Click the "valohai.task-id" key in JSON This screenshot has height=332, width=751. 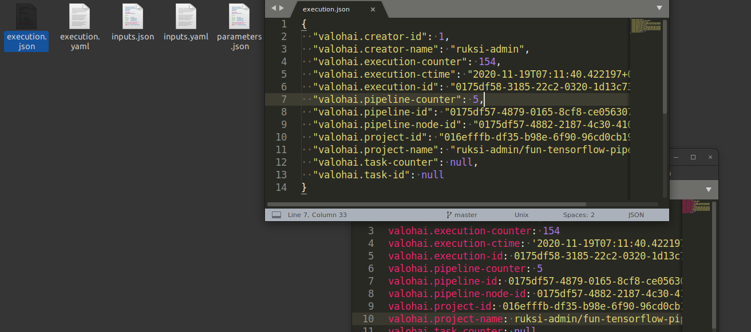pos(362,175)
